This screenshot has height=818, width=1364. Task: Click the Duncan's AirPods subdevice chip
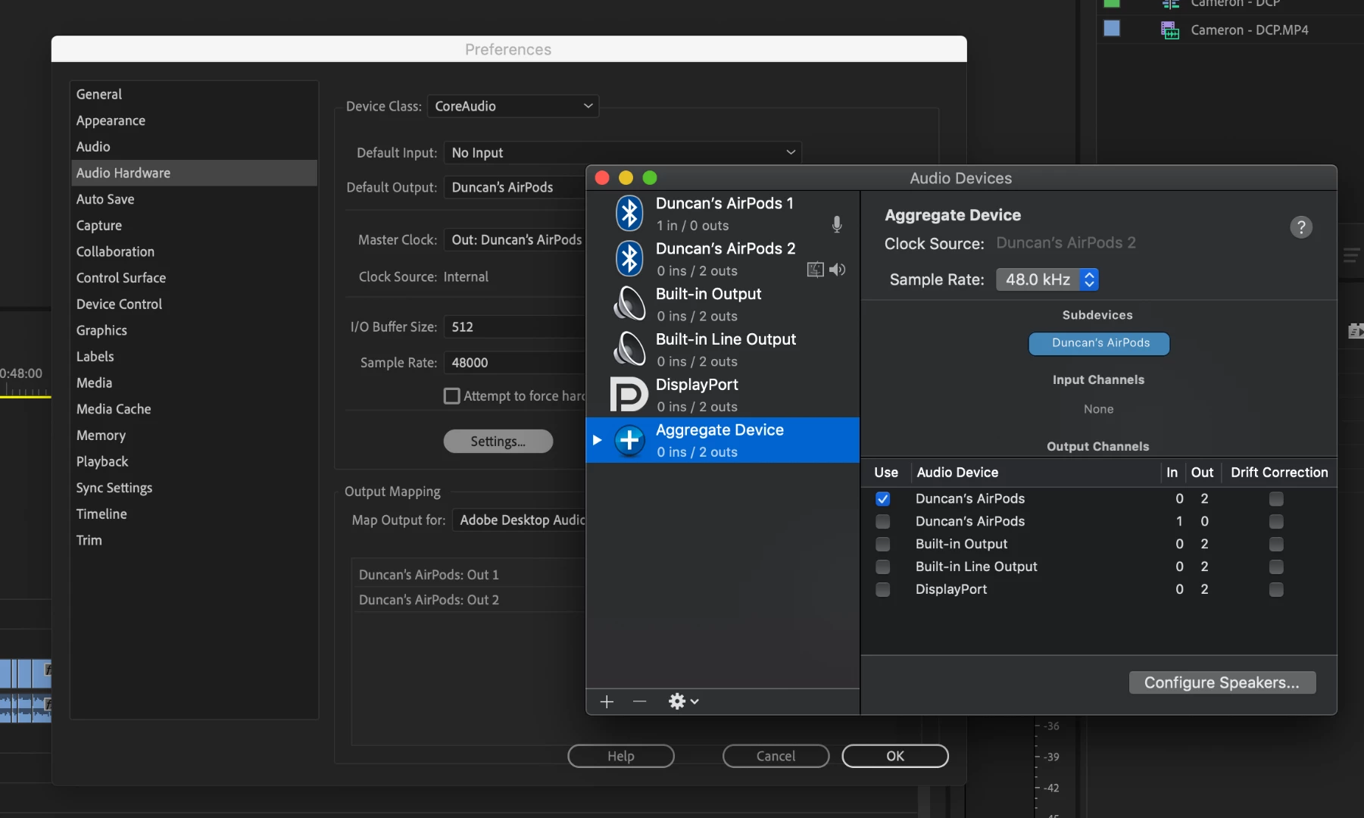pos(1099,343)
